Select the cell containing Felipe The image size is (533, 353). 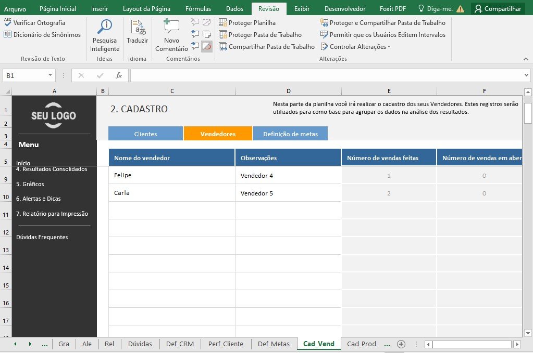[x=171, y=175]
